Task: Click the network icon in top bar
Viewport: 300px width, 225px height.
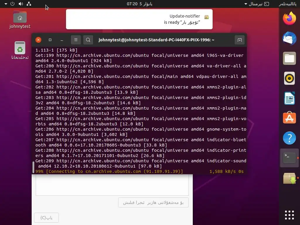Action: pos(29,4)
